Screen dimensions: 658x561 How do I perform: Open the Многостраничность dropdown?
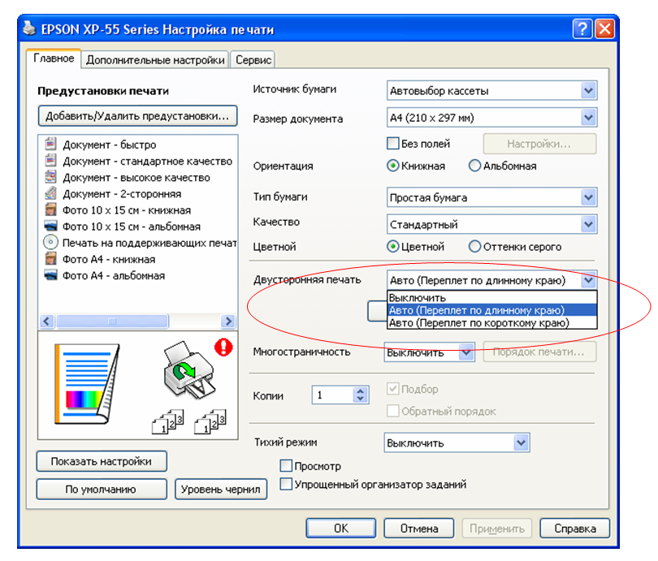pyautogui.click(x=429, y=352)
